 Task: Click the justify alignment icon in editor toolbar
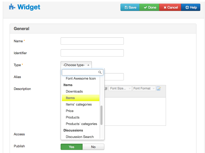106,88
